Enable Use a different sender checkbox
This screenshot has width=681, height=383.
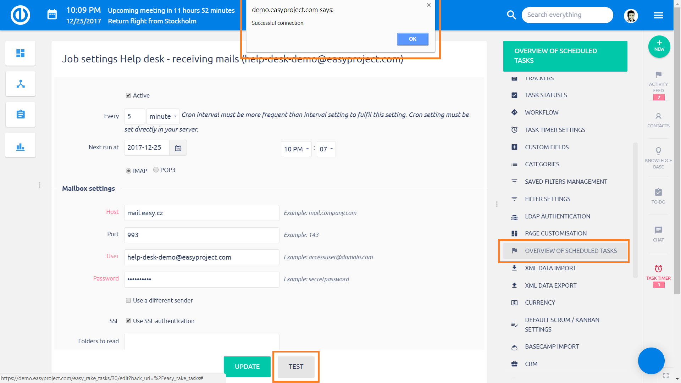point(128,300)
